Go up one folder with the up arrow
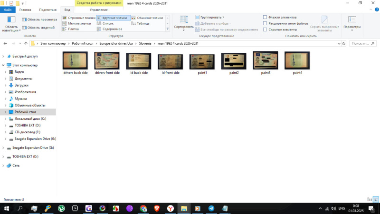 26,43
